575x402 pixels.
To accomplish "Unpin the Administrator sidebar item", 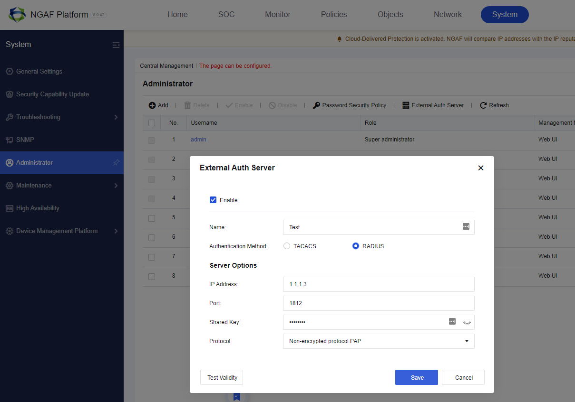I will click(116, 162).
